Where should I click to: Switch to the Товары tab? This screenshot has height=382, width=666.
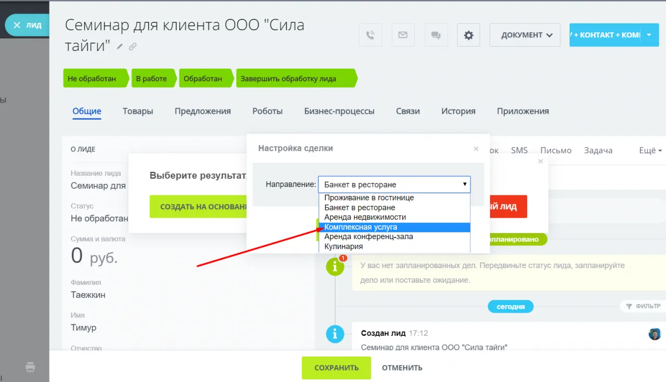coord(137,111)
